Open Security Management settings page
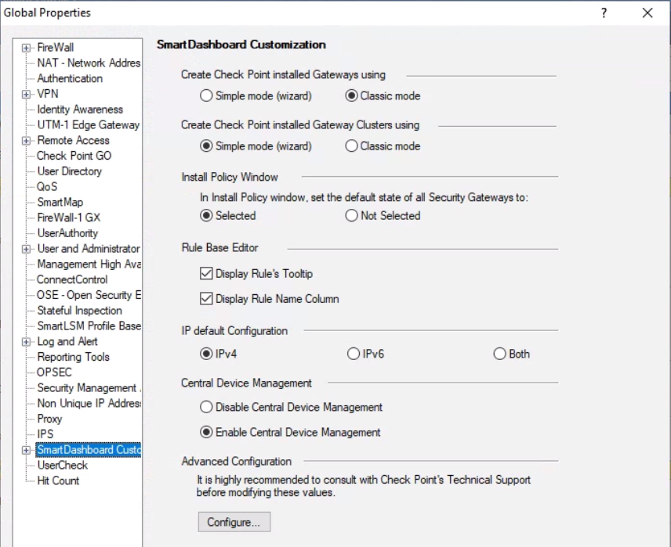The height and width of the screenshot is (547, 671). pos(89,387)
